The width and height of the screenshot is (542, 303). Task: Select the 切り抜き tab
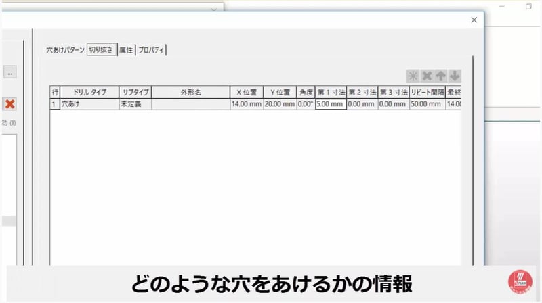101,49
